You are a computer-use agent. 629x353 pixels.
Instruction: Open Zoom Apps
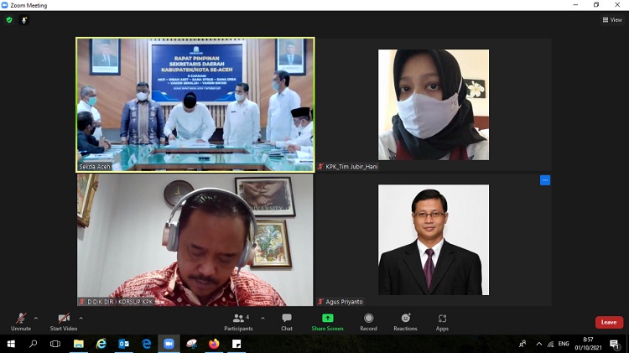[442, 322]
